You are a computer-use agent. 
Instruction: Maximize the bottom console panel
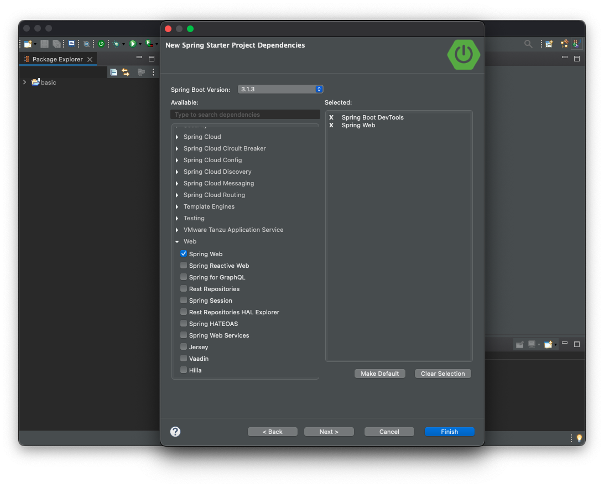pos(577,344)
